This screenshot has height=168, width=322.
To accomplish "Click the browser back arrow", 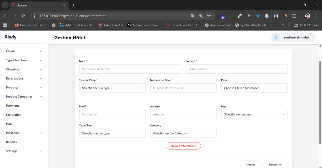I will click(x=6, y=16).
